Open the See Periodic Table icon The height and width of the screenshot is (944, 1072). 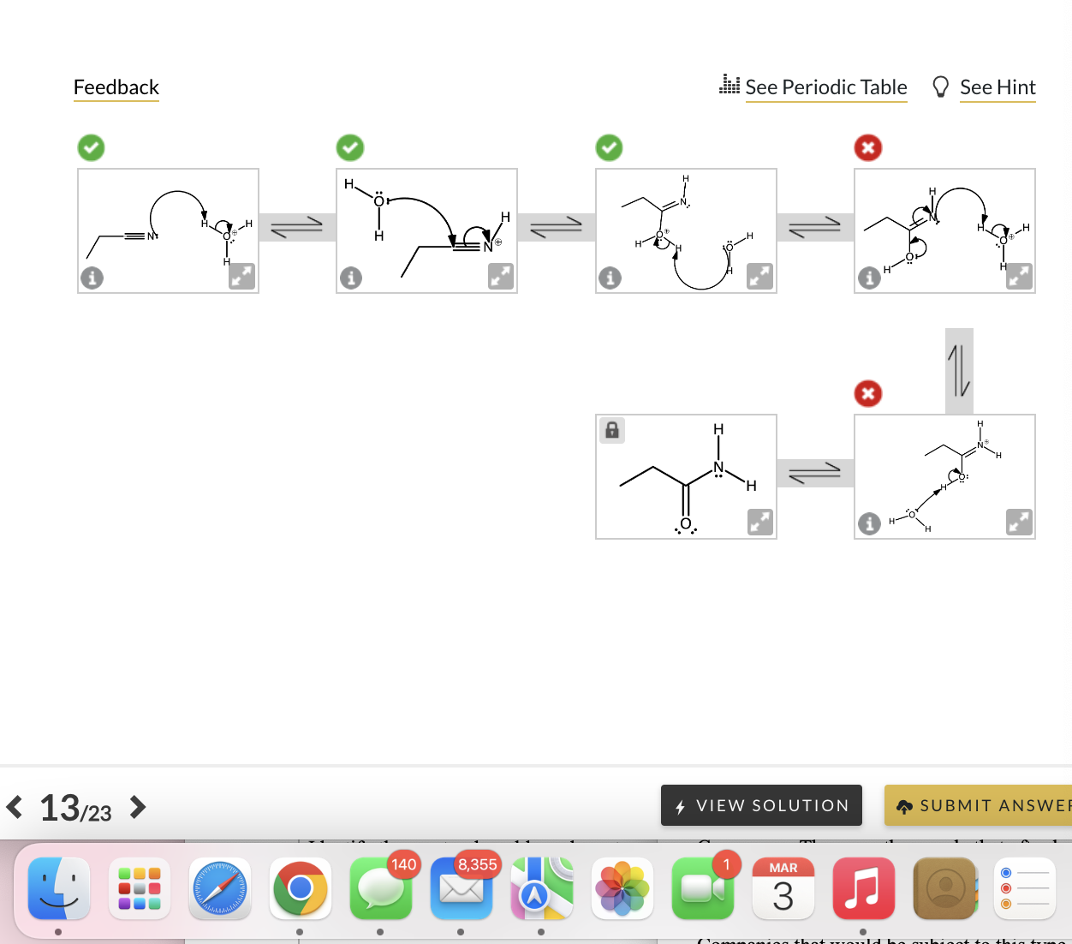(x=729, y=84)
